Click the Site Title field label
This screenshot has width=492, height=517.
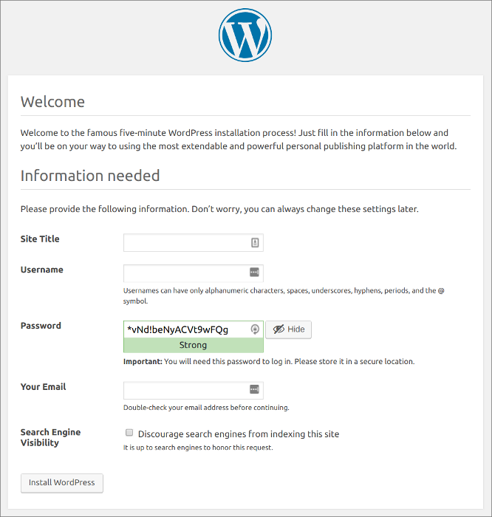pos(40,239)
